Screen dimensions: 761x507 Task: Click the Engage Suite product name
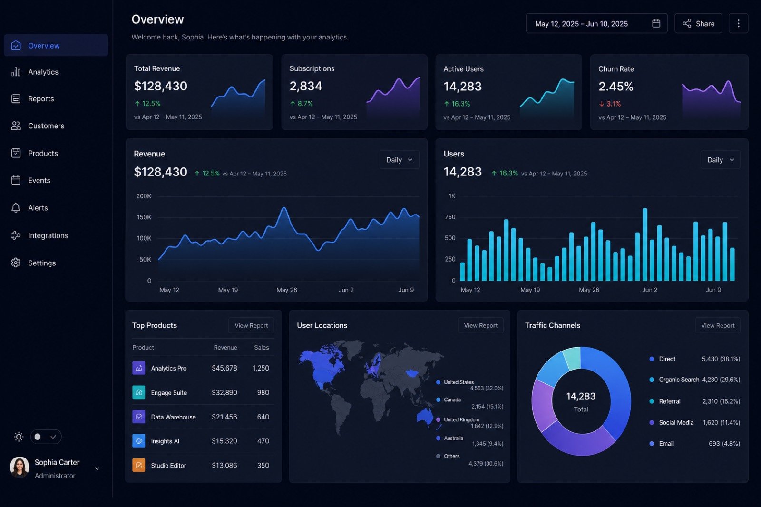pos(169,393)
